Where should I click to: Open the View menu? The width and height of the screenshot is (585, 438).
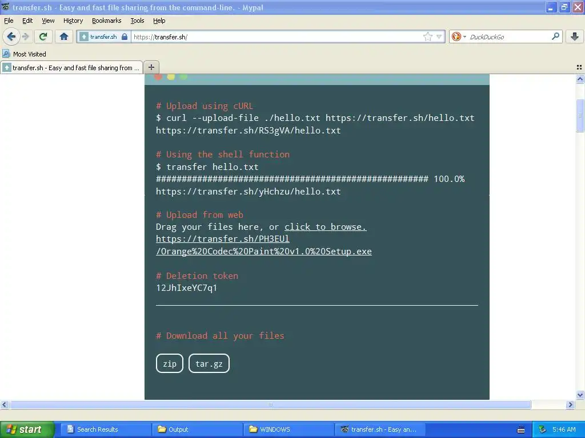tap(48, 21)
